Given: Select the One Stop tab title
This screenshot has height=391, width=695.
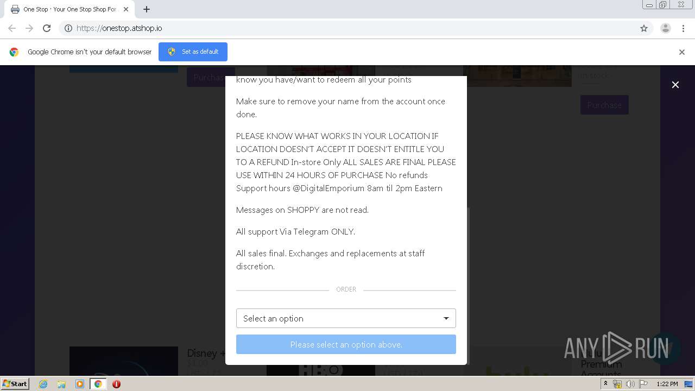Looking at the screenshot, I should (69, 9).
